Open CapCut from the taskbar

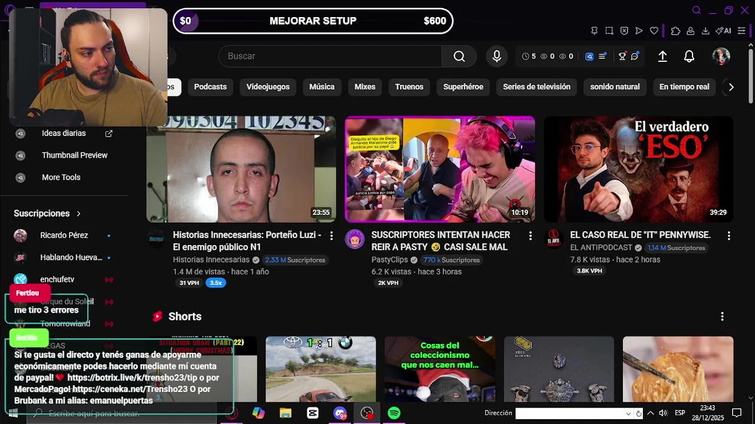point(313,413)
